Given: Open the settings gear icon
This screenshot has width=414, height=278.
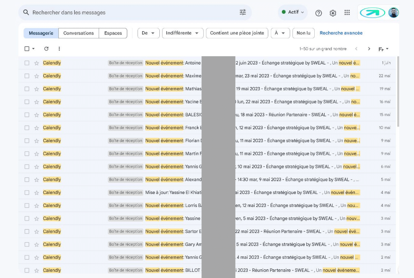Looking at the screenshot, I should click(x=333, y=13).
